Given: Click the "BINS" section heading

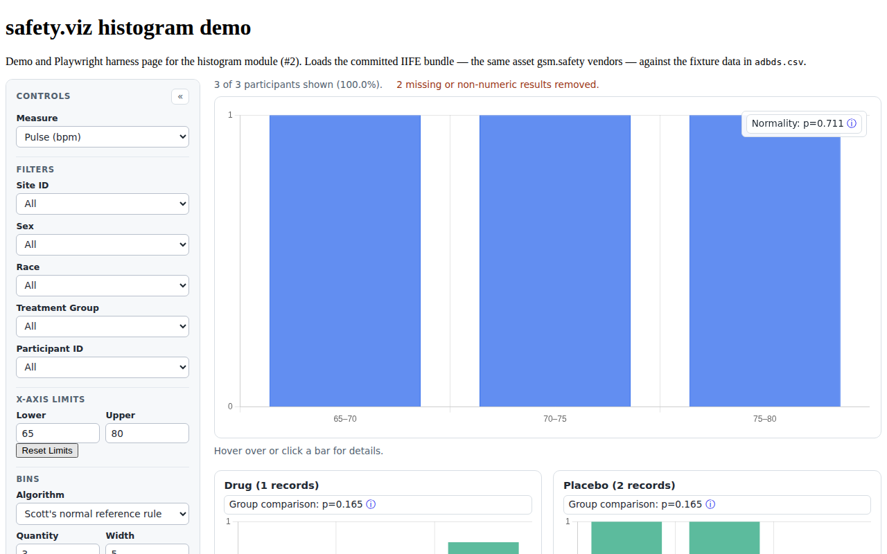Looking at the screenshot, I should [28, 479].
